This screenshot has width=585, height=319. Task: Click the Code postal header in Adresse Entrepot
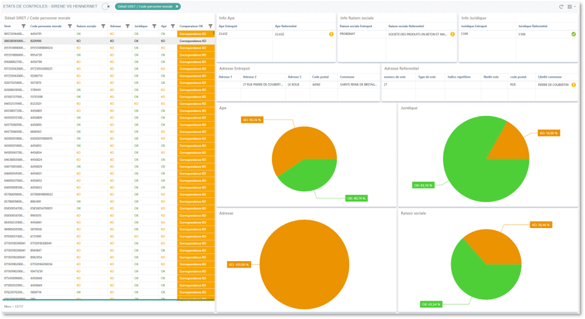point(320,77)
